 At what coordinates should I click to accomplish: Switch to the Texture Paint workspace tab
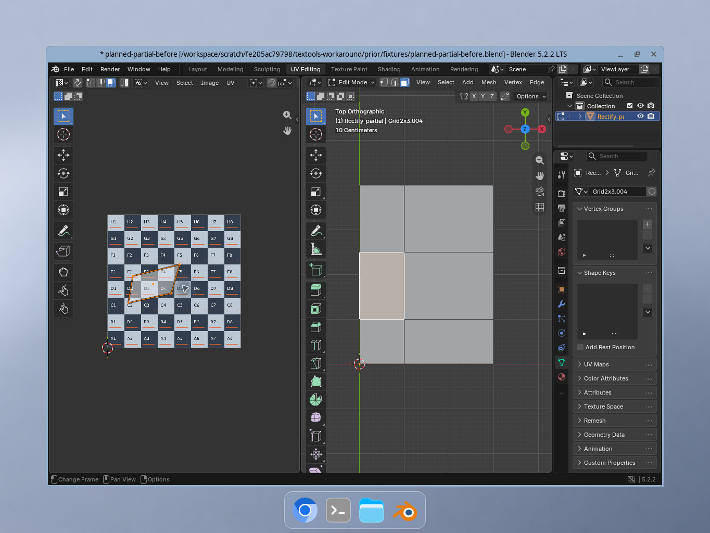349,69
